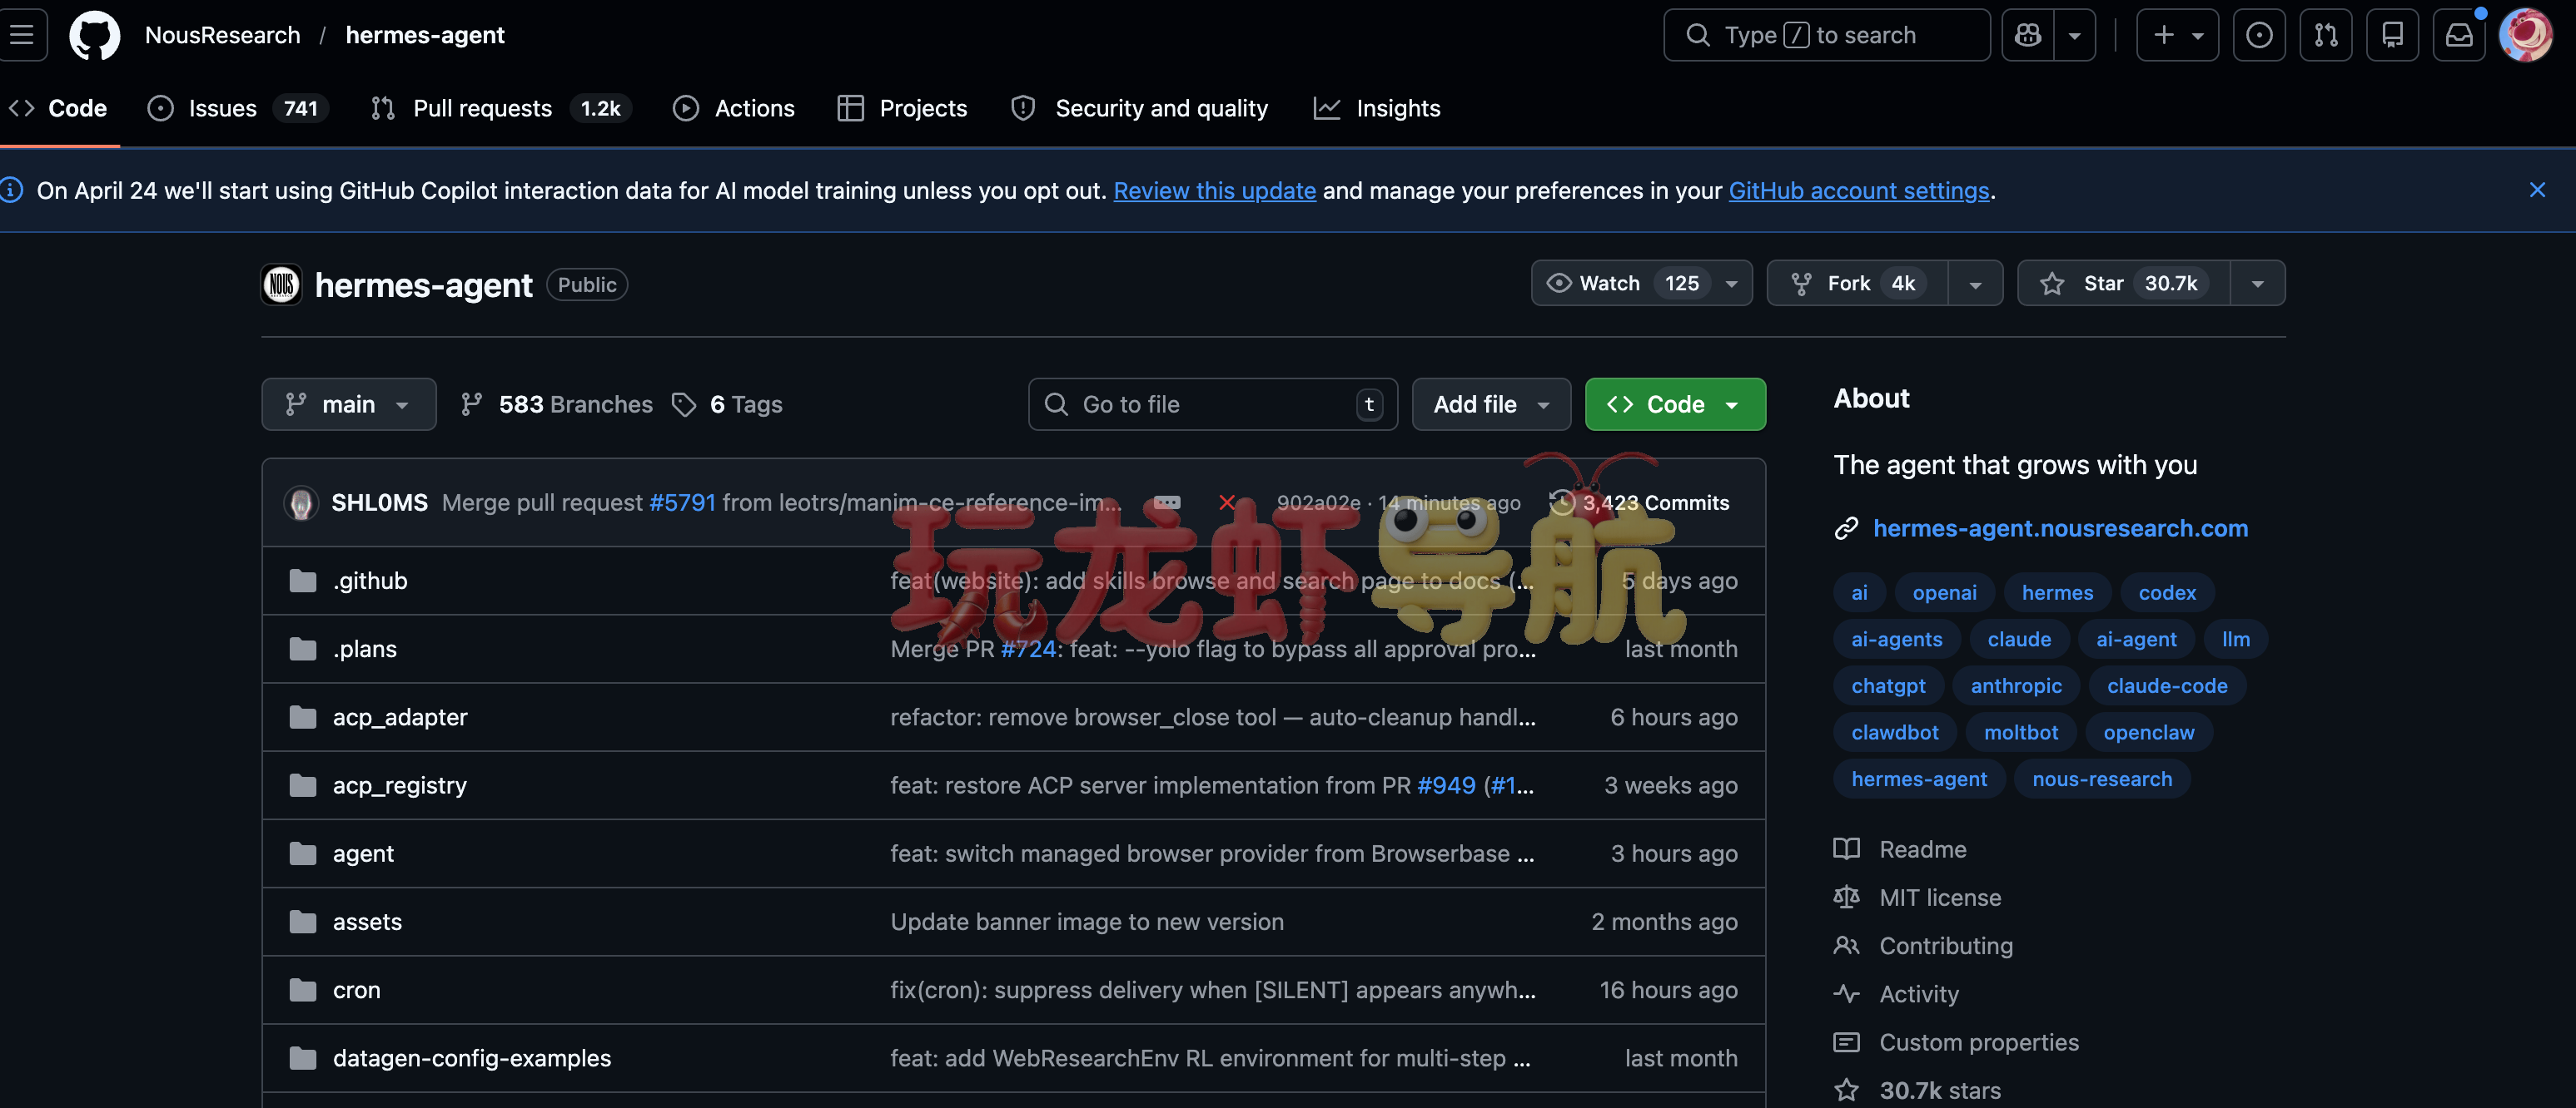Open the green Code dropdown button
The width and height of the screenshot is (2576, 1108).
point(1675,403)
